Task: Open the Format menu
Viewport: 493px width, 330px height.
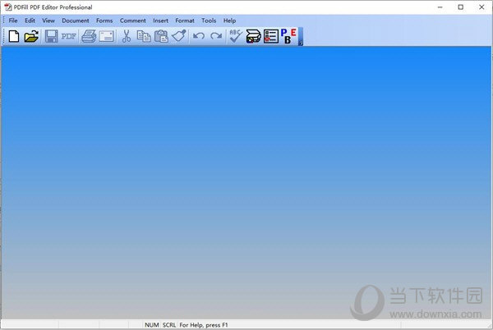Action: point(185,21)
